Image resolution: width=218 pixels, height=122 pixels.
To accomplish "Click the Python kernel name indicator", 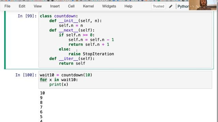I will [x=183, y=6].
